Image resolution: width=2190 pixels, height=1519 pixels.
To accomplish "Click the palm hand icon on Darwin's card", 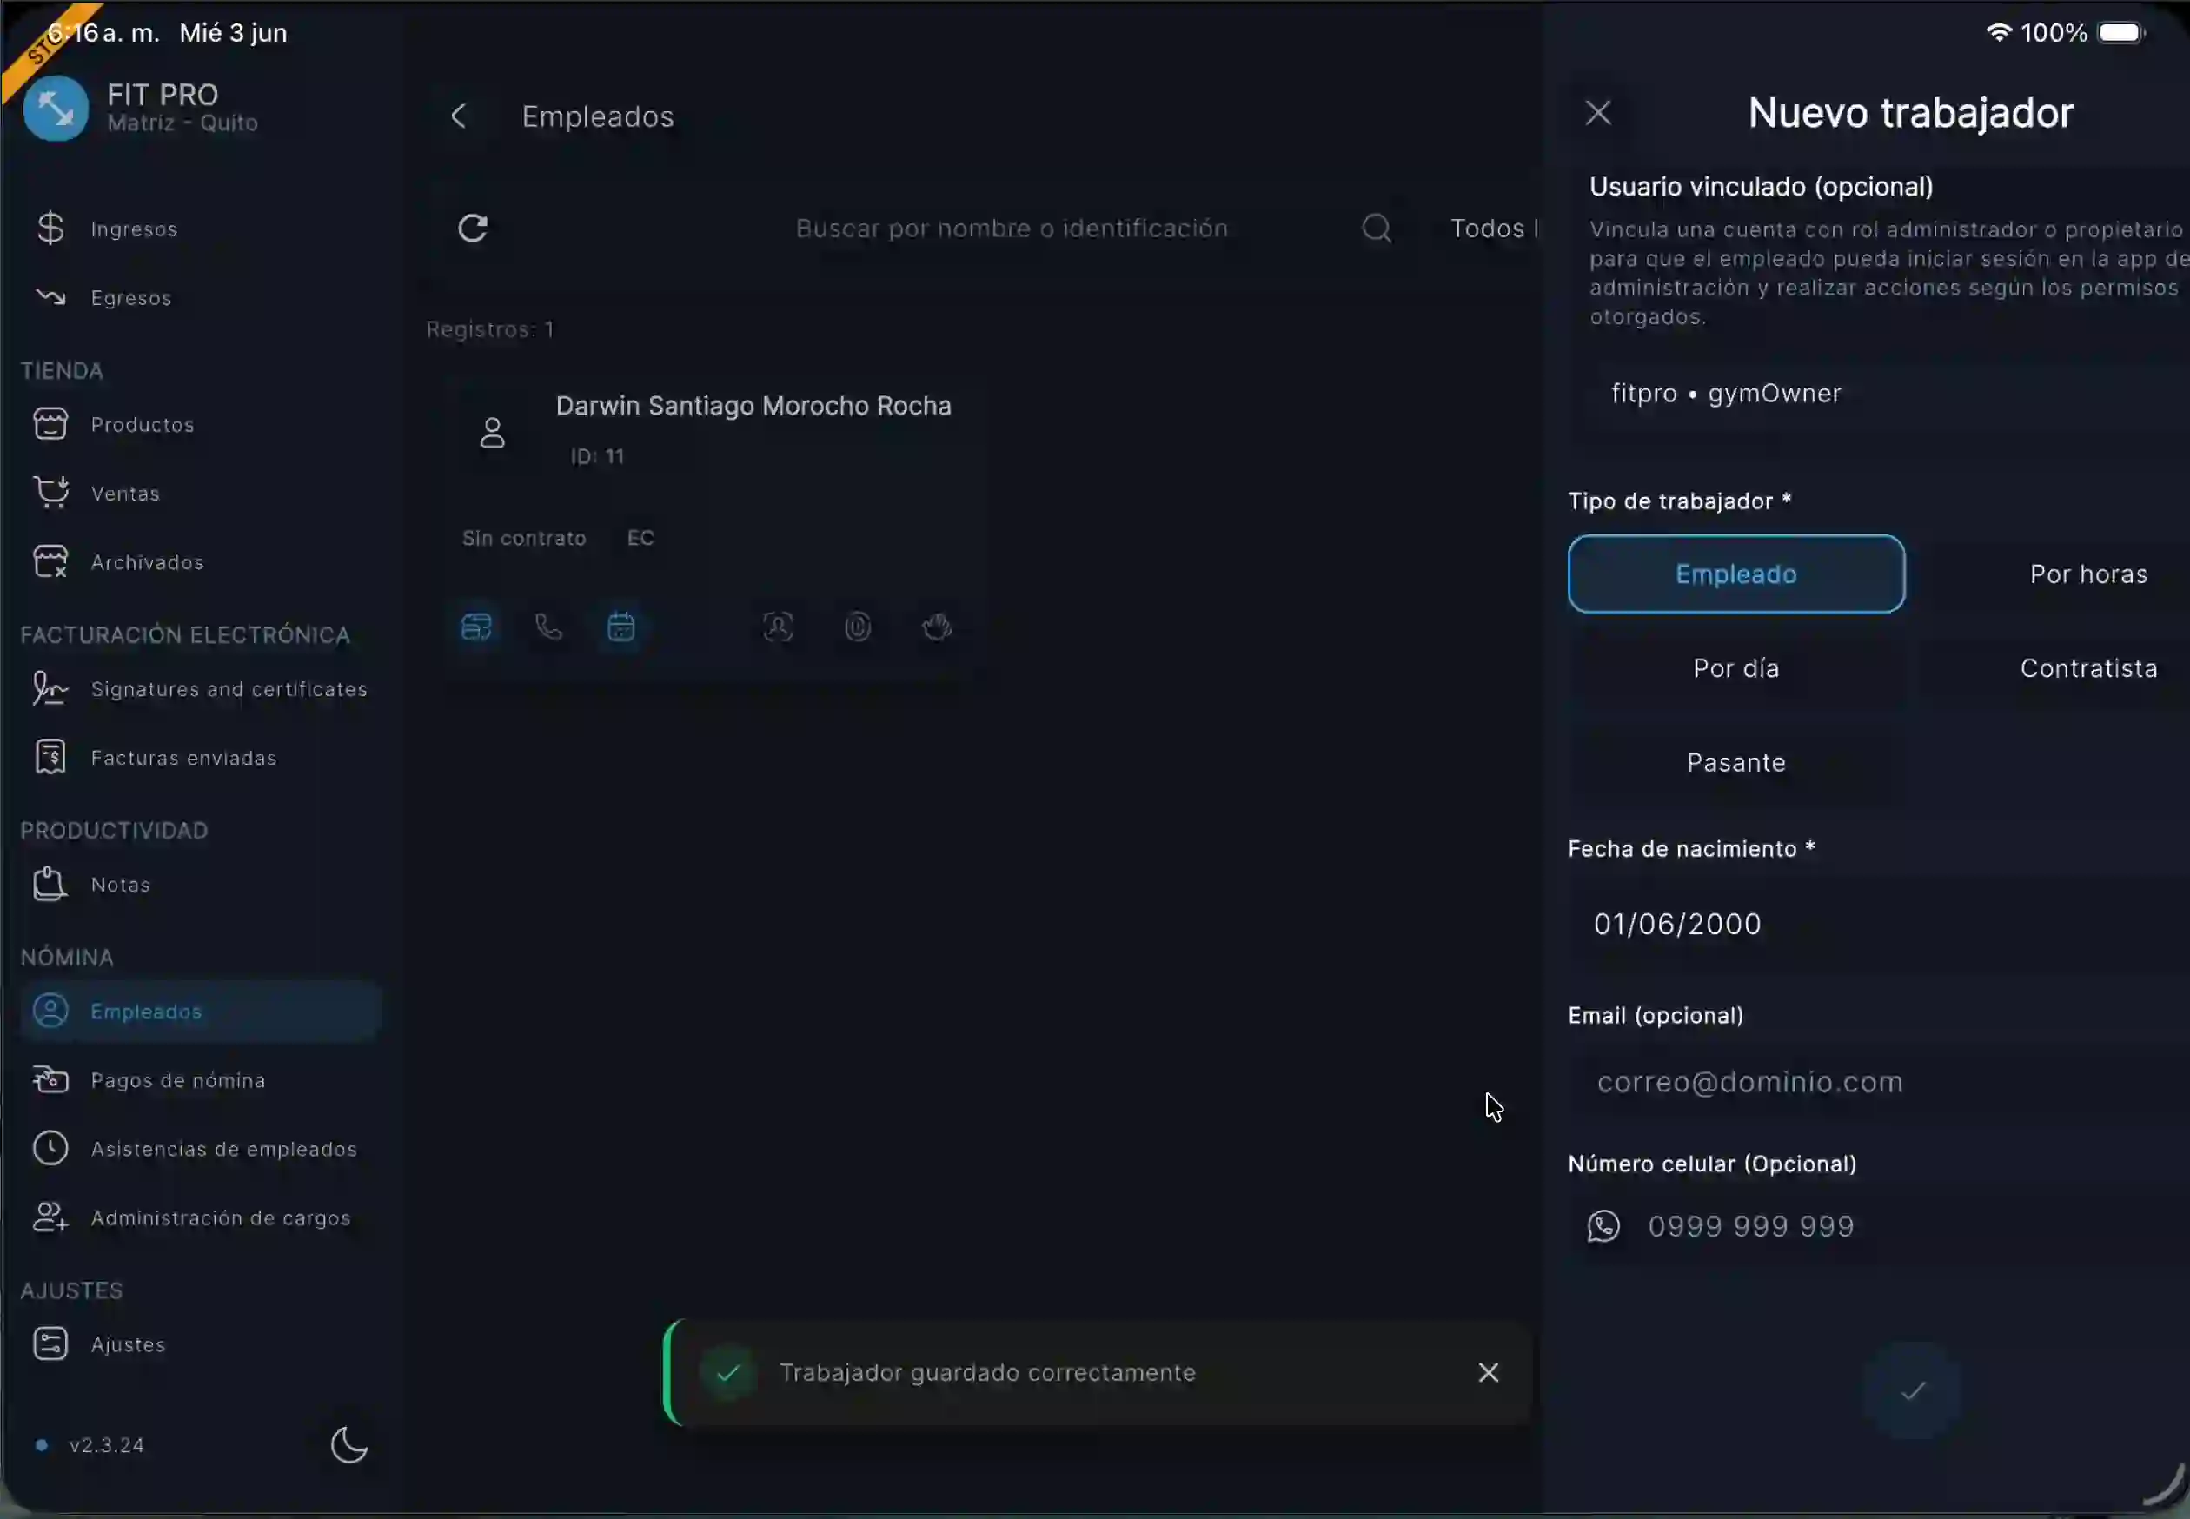I will coord(938,627).
